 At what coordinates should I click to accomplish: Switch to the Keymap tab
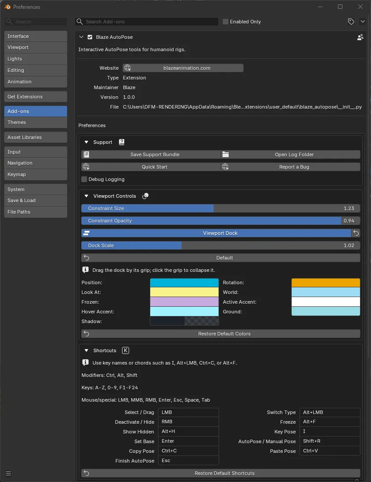click(36, 174)
